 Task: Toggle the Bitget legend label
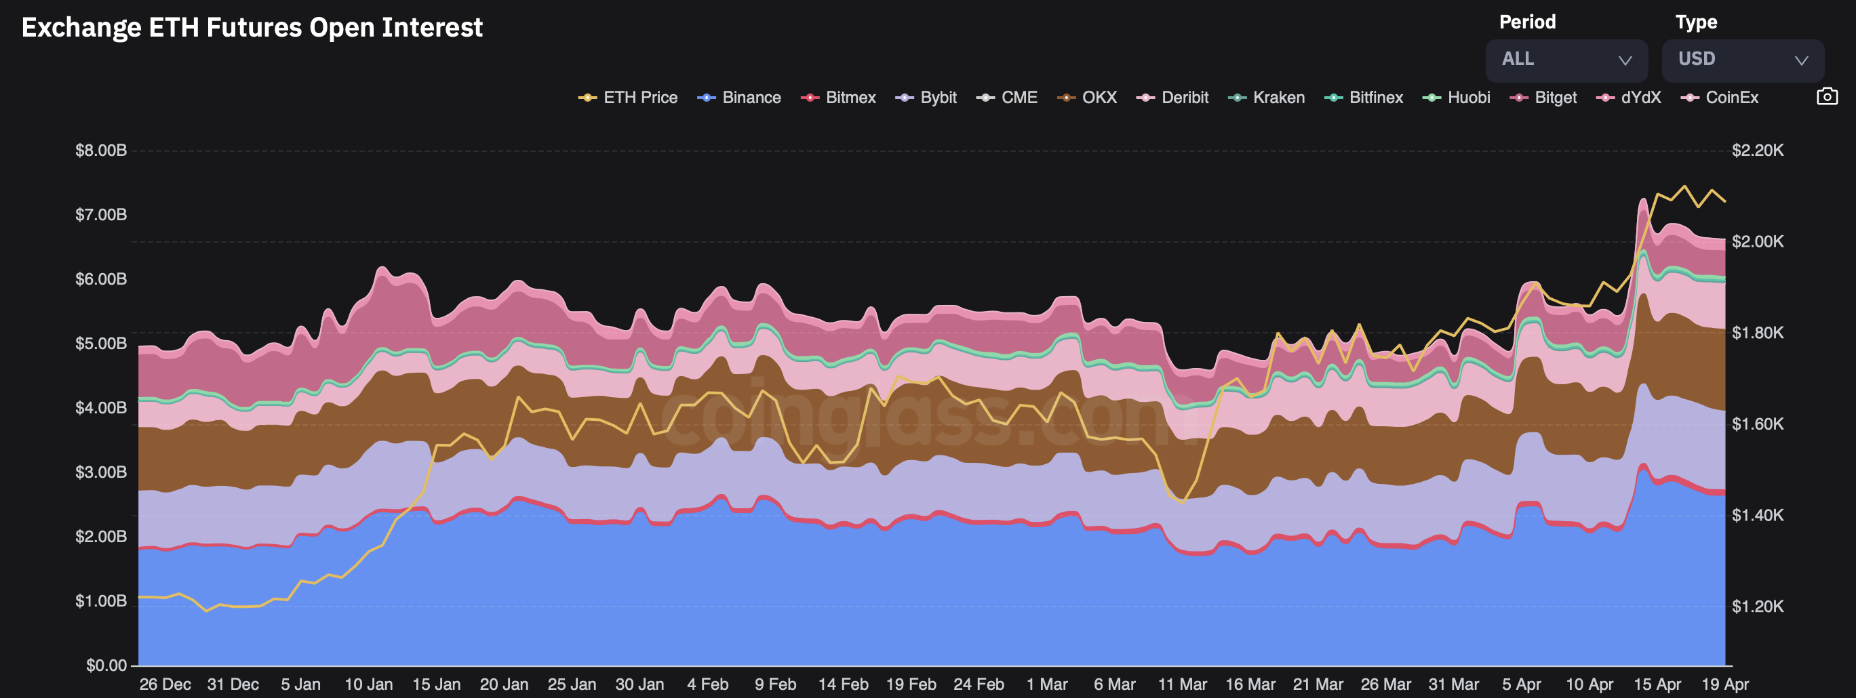[1556, 98]
